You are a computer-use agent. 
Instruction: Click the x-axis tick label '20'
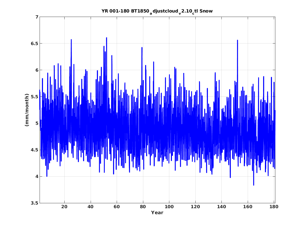[x=64, y=207]
